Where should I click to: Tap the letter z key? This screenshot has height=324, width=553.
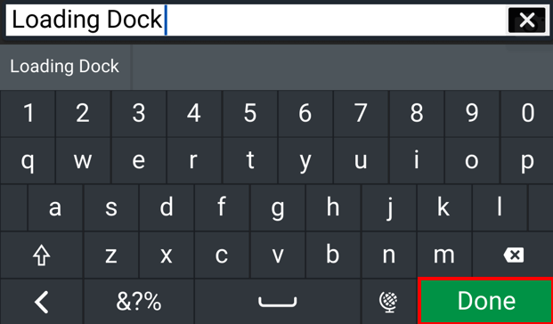pyautogui.click(x=110, y=255)
